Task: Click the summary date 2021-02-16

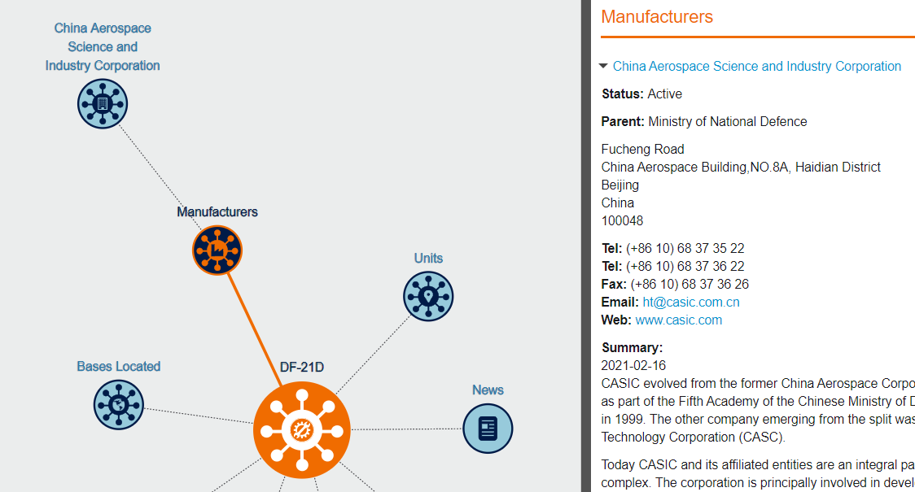Action: point(633,365)
